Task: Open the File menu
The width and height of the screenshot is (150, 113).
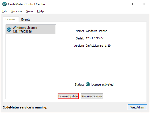Action: click(x=5, y=11)
